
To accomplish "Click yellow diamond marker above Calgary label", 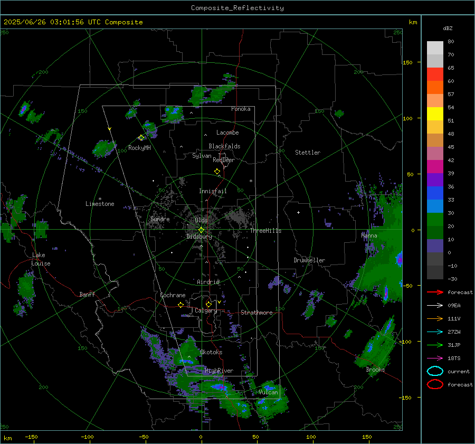I will pos(208,304).
